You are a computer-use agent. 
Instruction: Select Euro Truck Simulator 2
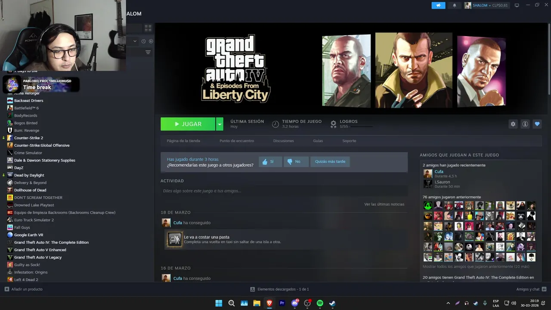(x=34, y=220)
